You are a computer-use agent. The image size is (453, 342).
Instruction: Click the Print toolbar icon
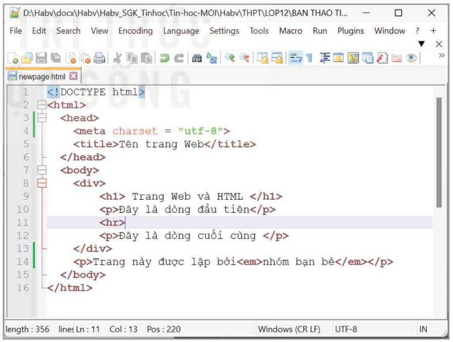click(99, 58)
